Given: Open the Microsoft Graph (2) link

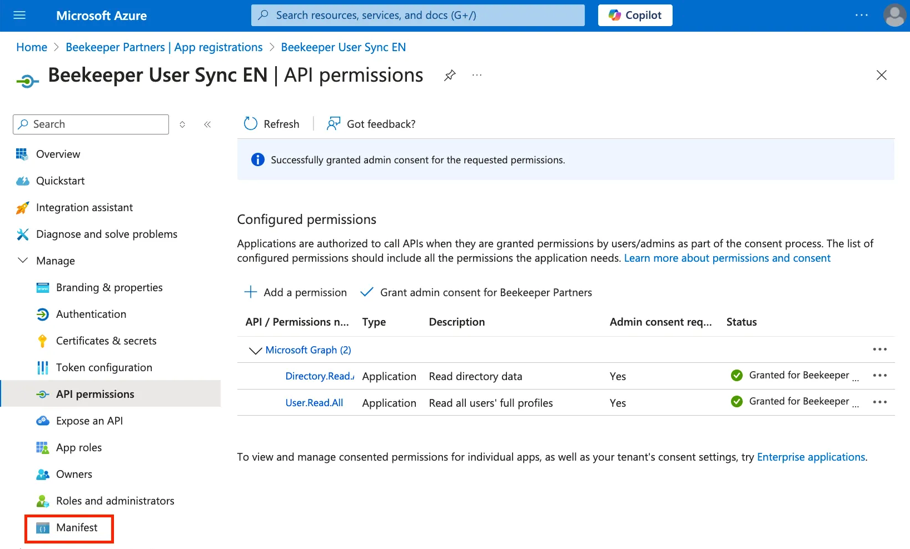Looking at the screenshot, I should point(309,350).
